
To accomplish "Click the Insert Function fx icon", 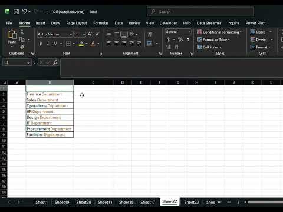I will 55,62.
